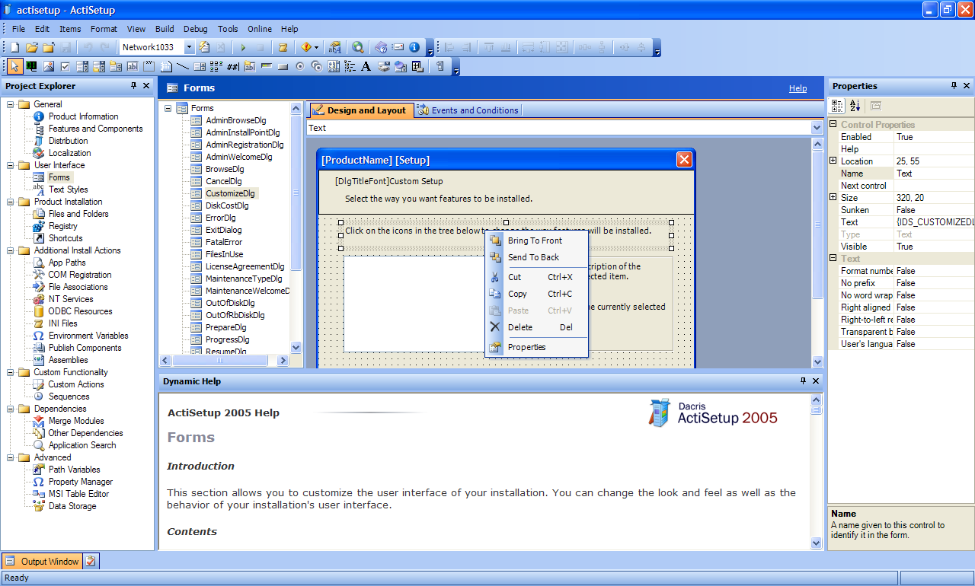Screen dimensions: 975x586
Task: Click the Name property value field
Action: (x=934, y=174)
